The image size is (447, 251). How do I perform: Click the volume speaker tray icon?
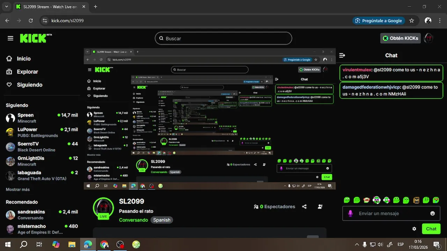pyautogui.click(x=380, y=244)
